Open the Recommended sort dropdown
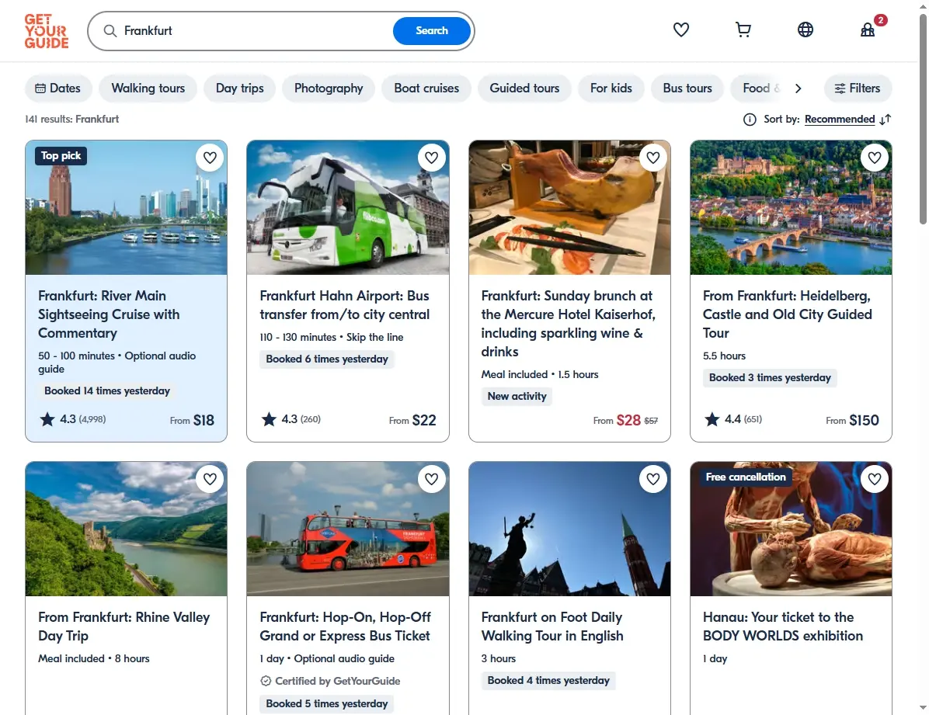929x715 pixels. pos(840,119)
